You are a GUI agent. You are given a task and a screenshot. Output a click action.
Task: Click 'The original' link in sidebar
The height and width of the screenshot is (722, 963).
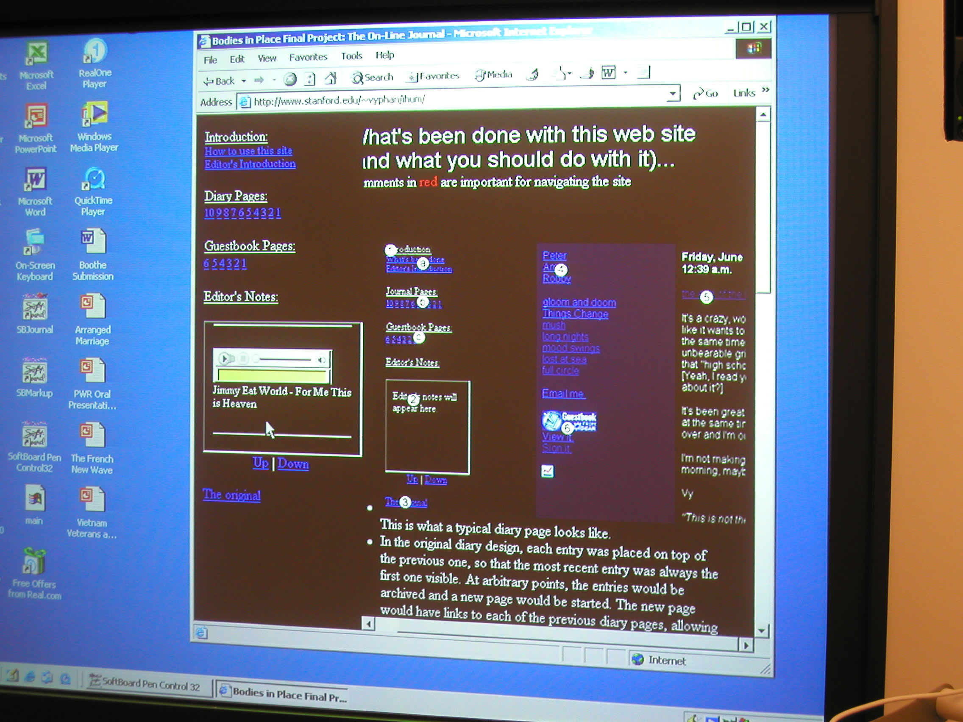(x=231, y=495)
